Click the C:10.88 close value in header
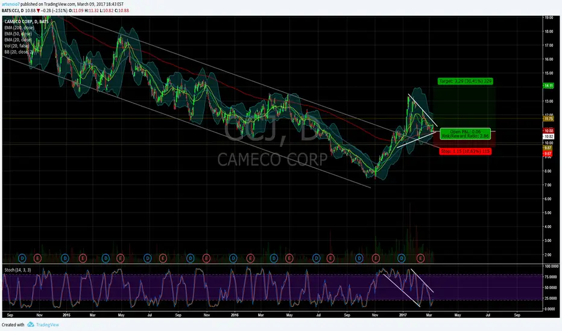This screenshot has width=562, height=331. (x=122, y=11)
